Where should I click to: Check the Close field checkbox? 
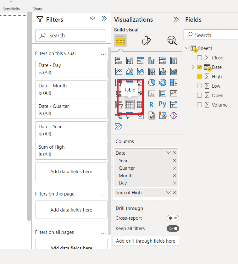199,58
